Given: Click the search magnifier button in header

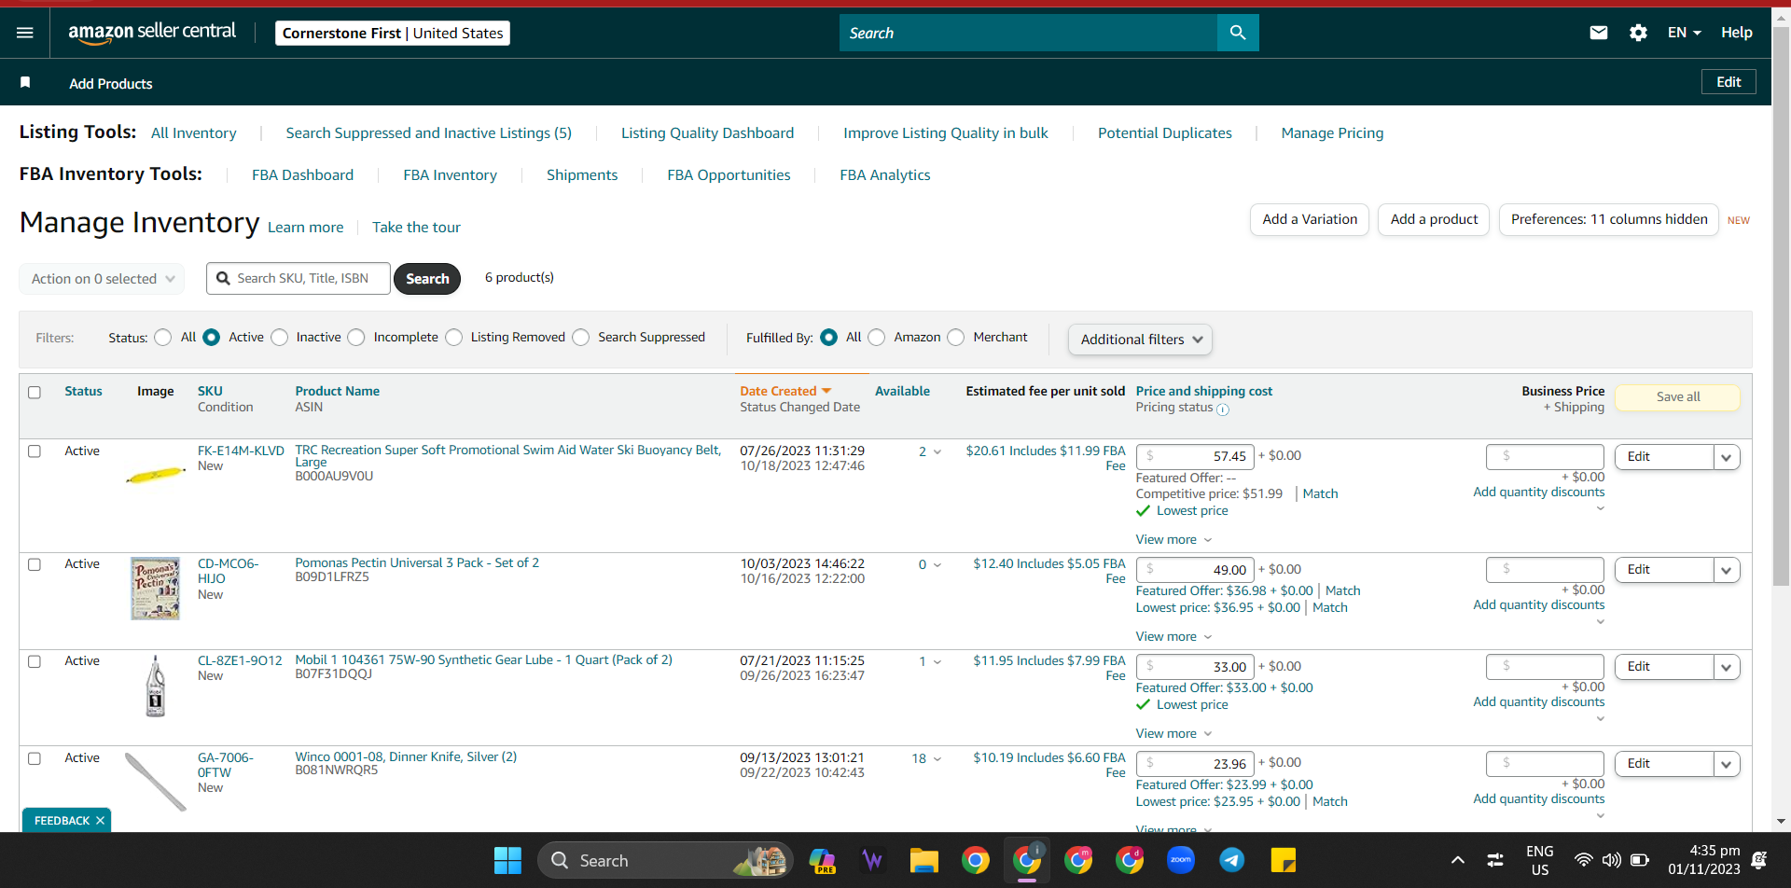Looking at the screenshot, I should (1238, 33).
